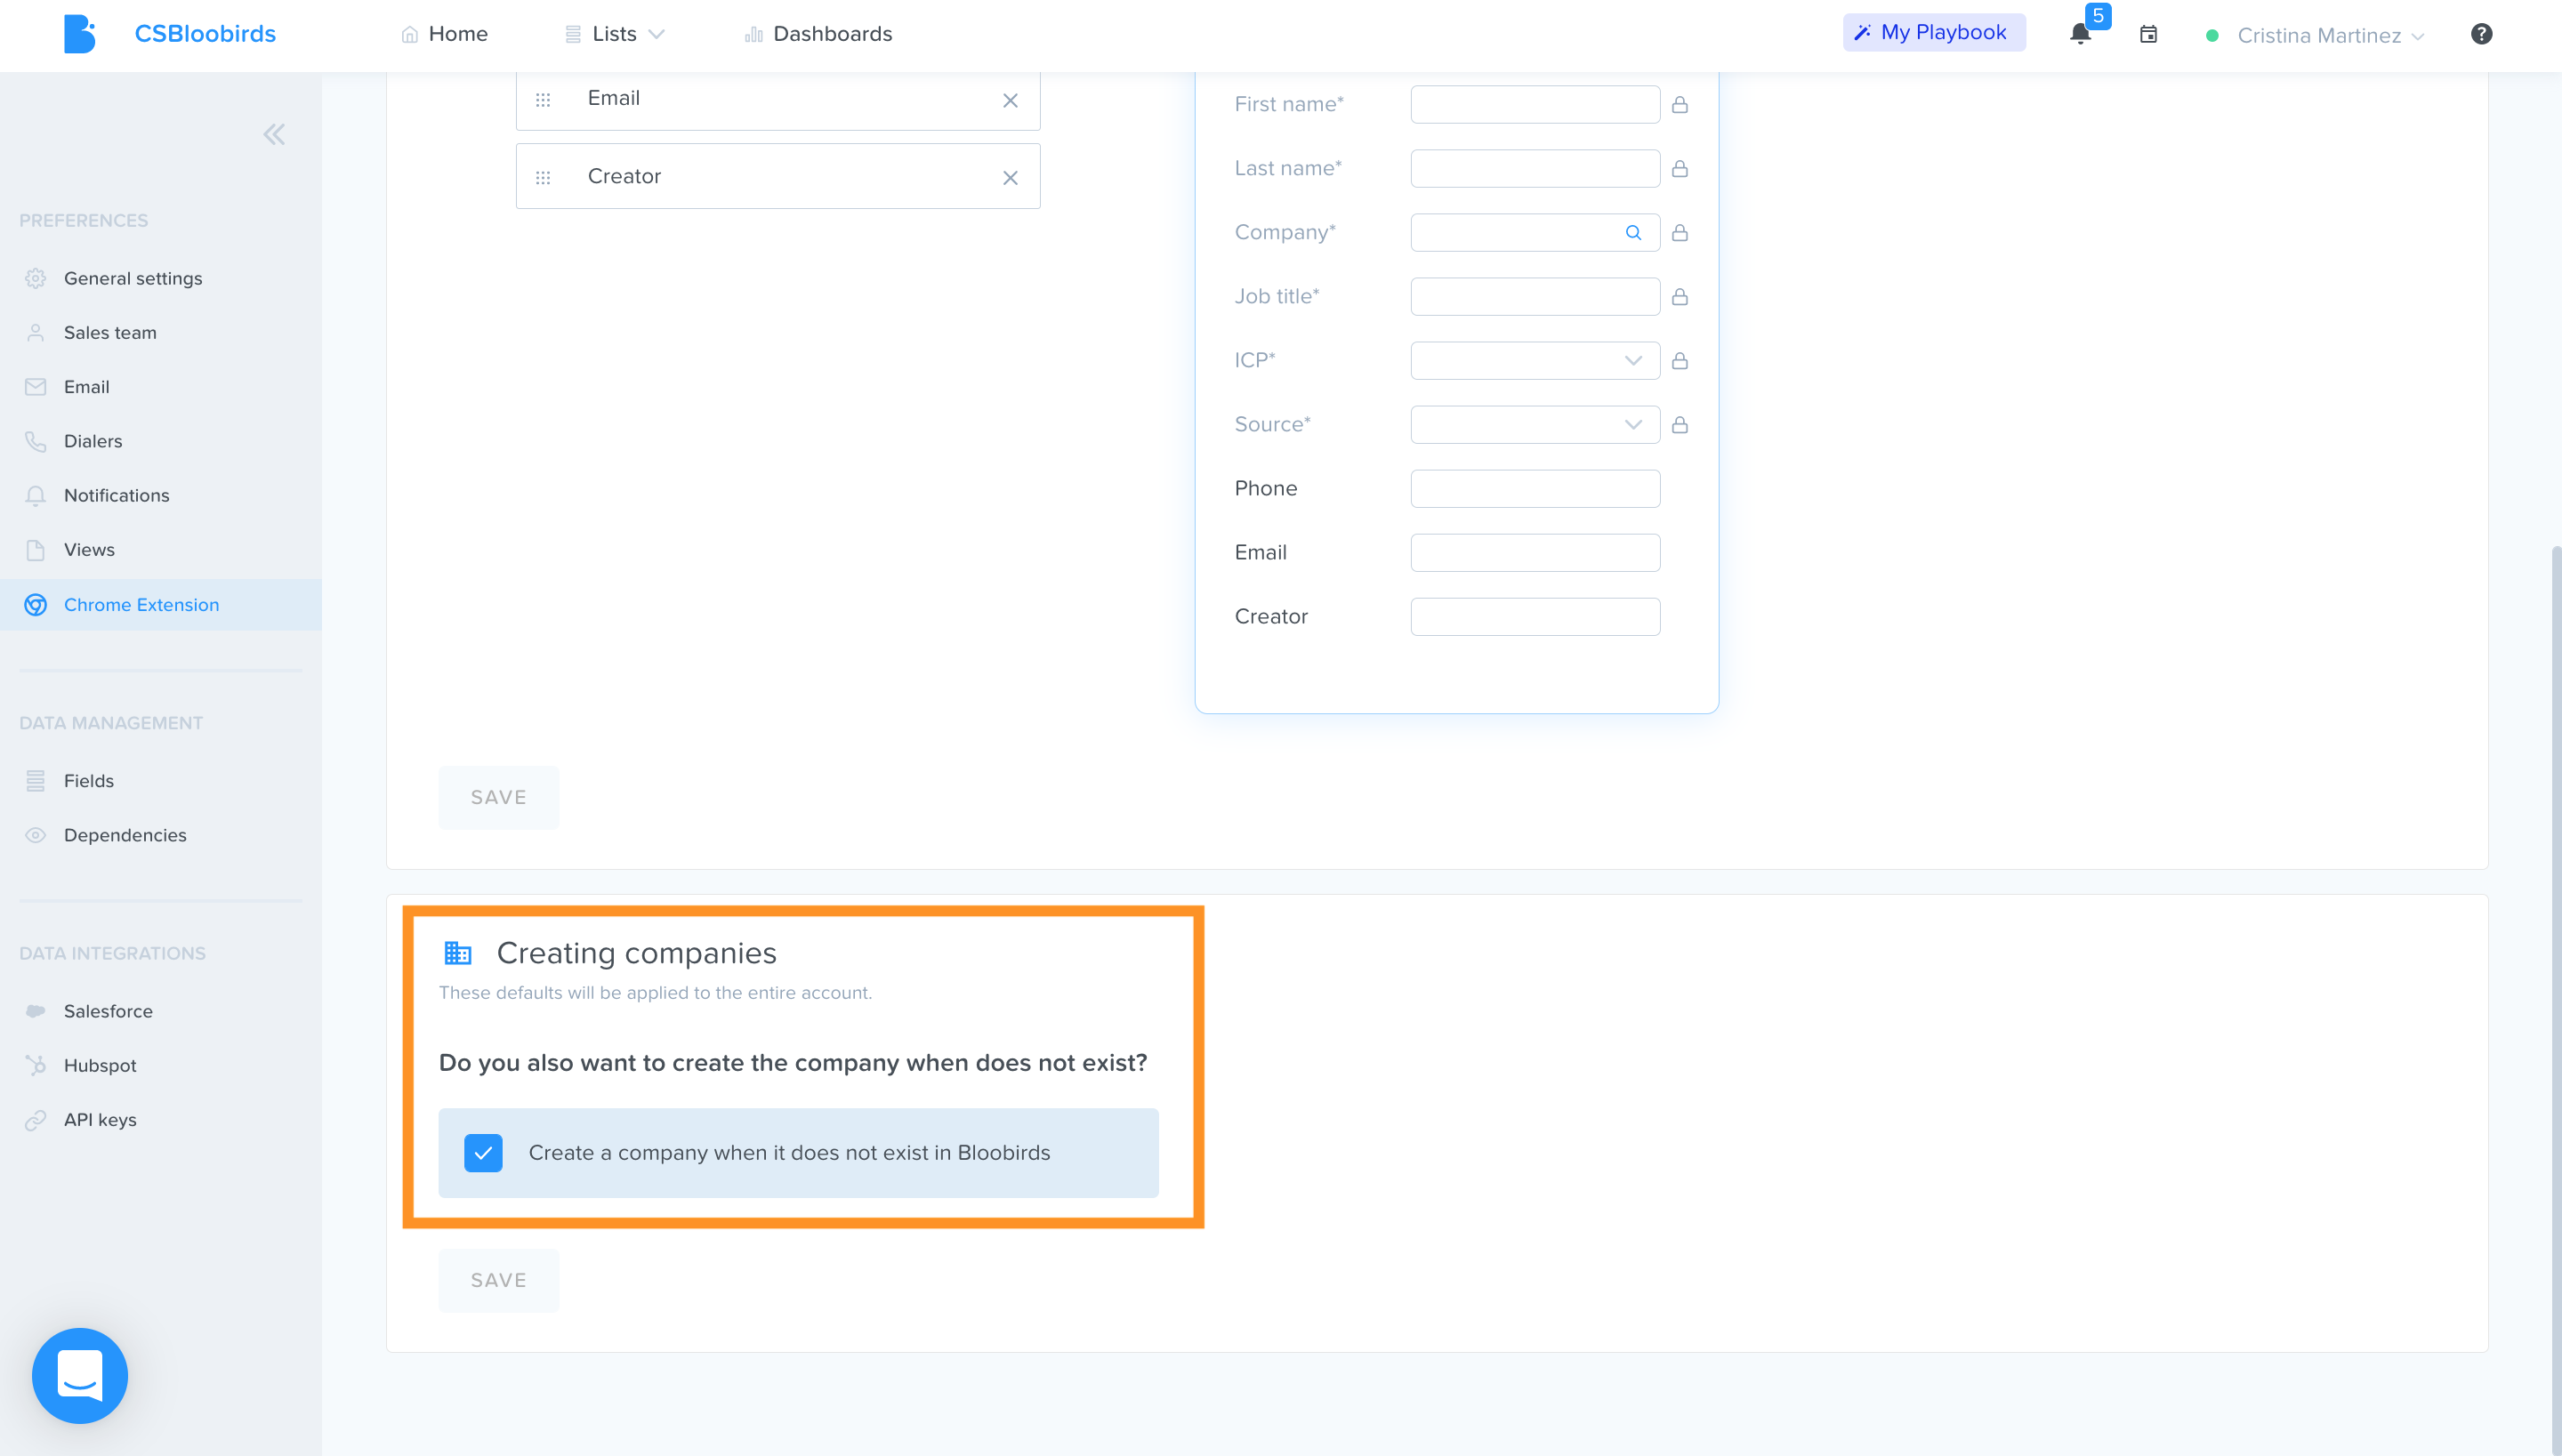The image size is (2562, 1456).
Task: Click the Creator input field
Action: coord(1535,617)
